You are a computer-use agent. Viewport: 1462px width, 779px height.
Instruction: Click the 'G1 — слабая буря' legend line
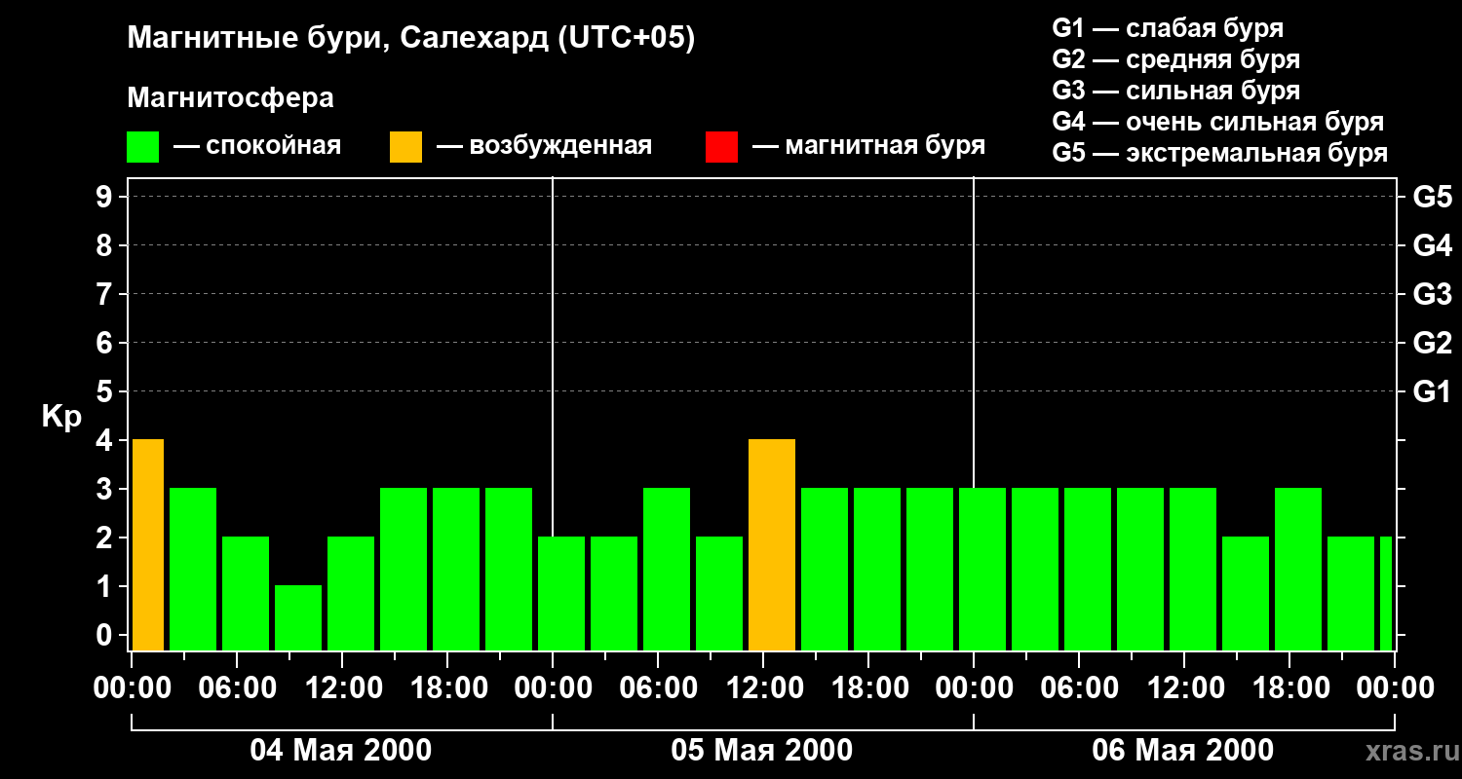(1168, 28)
